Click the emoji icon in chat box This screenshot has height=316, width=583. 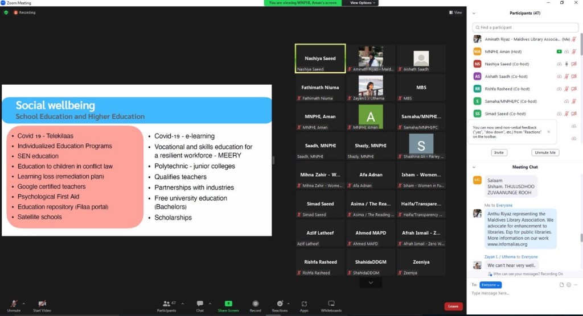568,284
